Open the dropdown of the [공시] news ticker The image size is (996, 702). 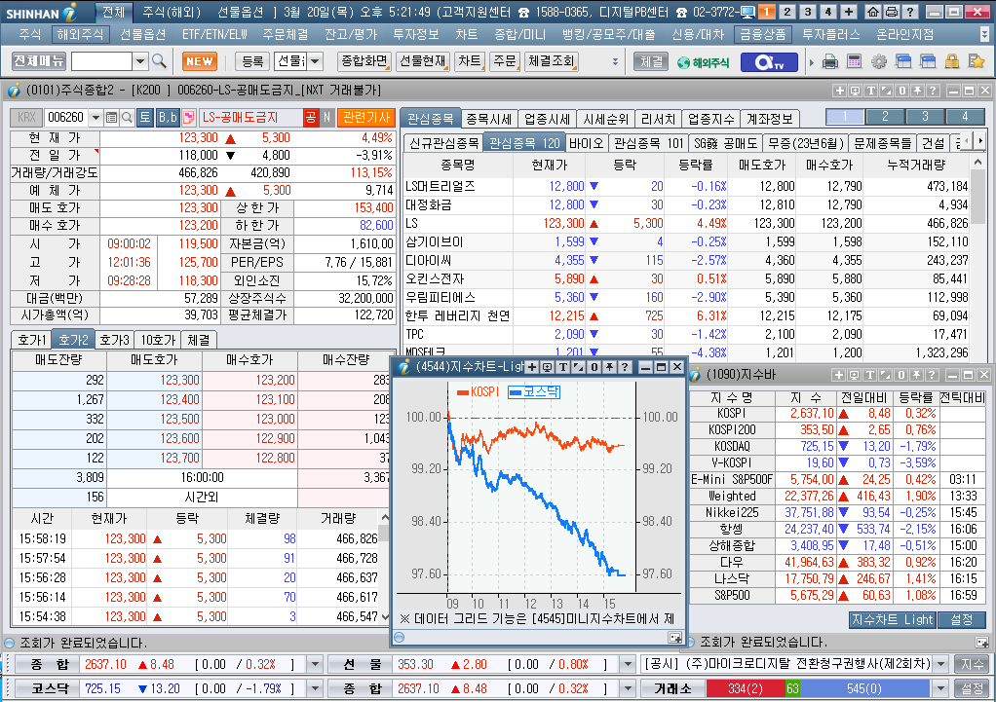(x=941, y=665)
